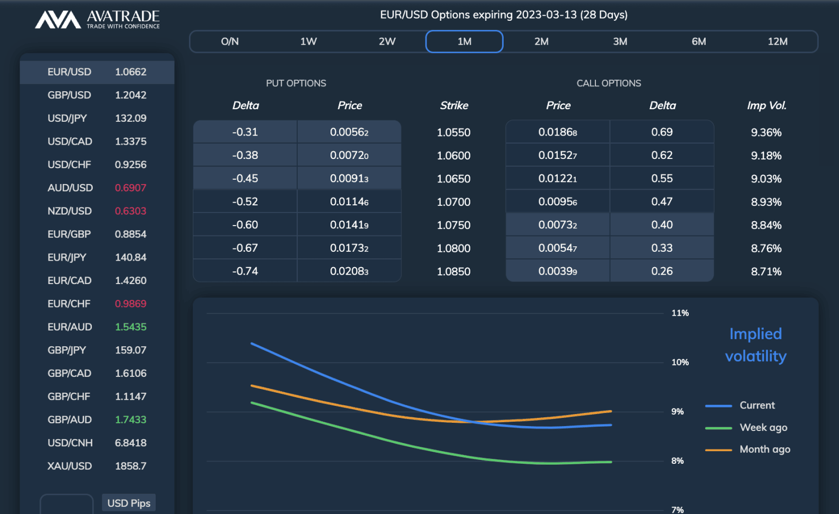This screenshot has height=514, width=839.
Task: Click implied vol 9.36% value
Action: tap(766, 132)
